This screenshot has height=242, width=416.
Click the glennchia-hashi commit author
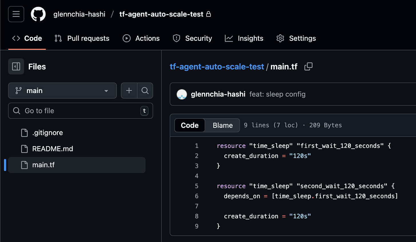pyautogui.click(x=218, y=94)
